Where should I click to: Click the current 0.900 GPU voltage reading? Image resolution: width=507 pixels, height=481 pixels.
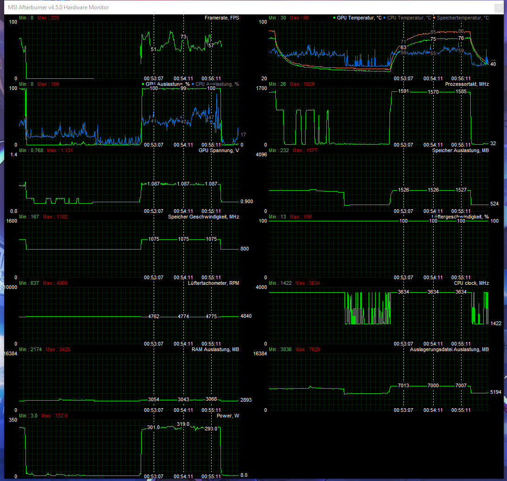click(247, 202)
